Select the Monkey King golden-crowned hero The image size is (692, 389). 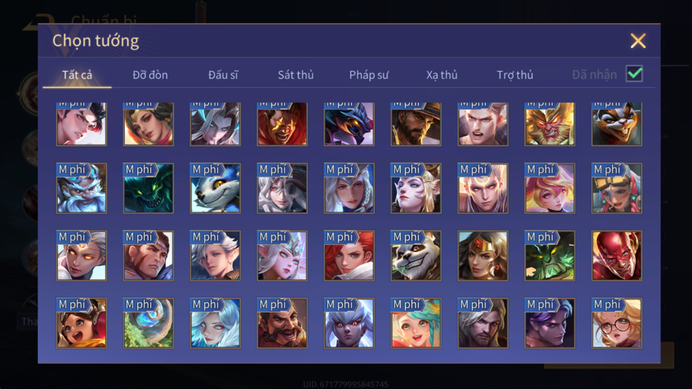[x=550, y=124]
